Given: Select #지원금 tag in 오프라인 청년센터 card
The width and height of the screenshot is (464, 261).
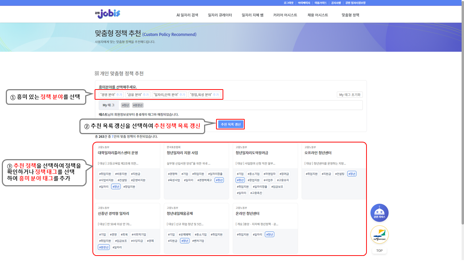Looking at the screenshot, I should pyautogui.click(x=326, y=174).
